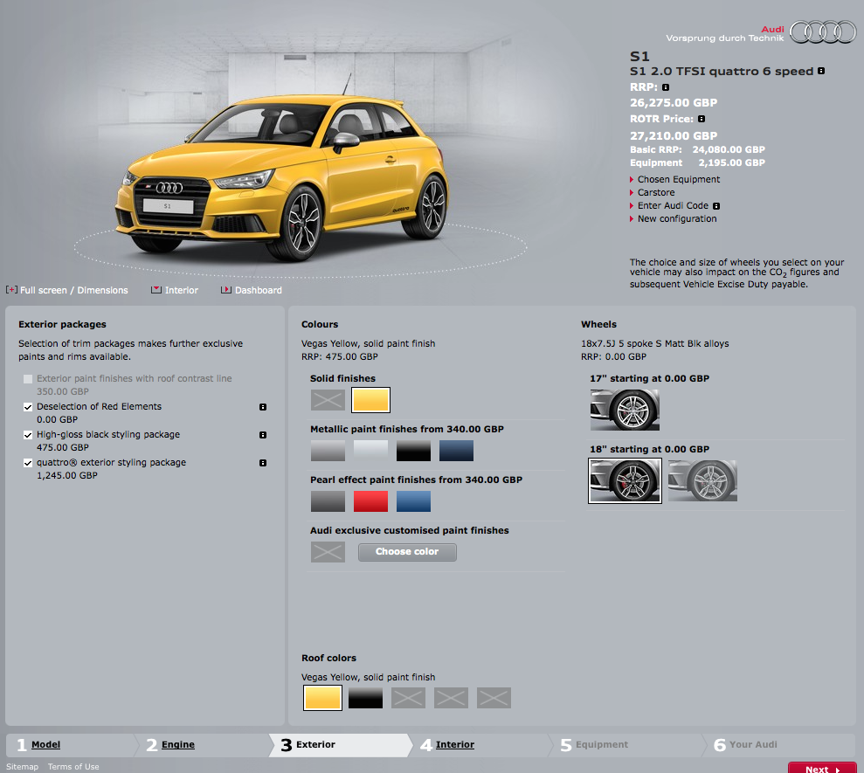The width and height of the screenshot is (864, 773).
Task: Click the Audi rings logo
Action: pyautogui.click(x=824, y=32)
